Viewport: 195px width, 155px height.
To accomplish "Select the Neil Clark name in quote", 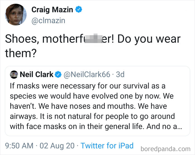I will (x=36, y=75).
